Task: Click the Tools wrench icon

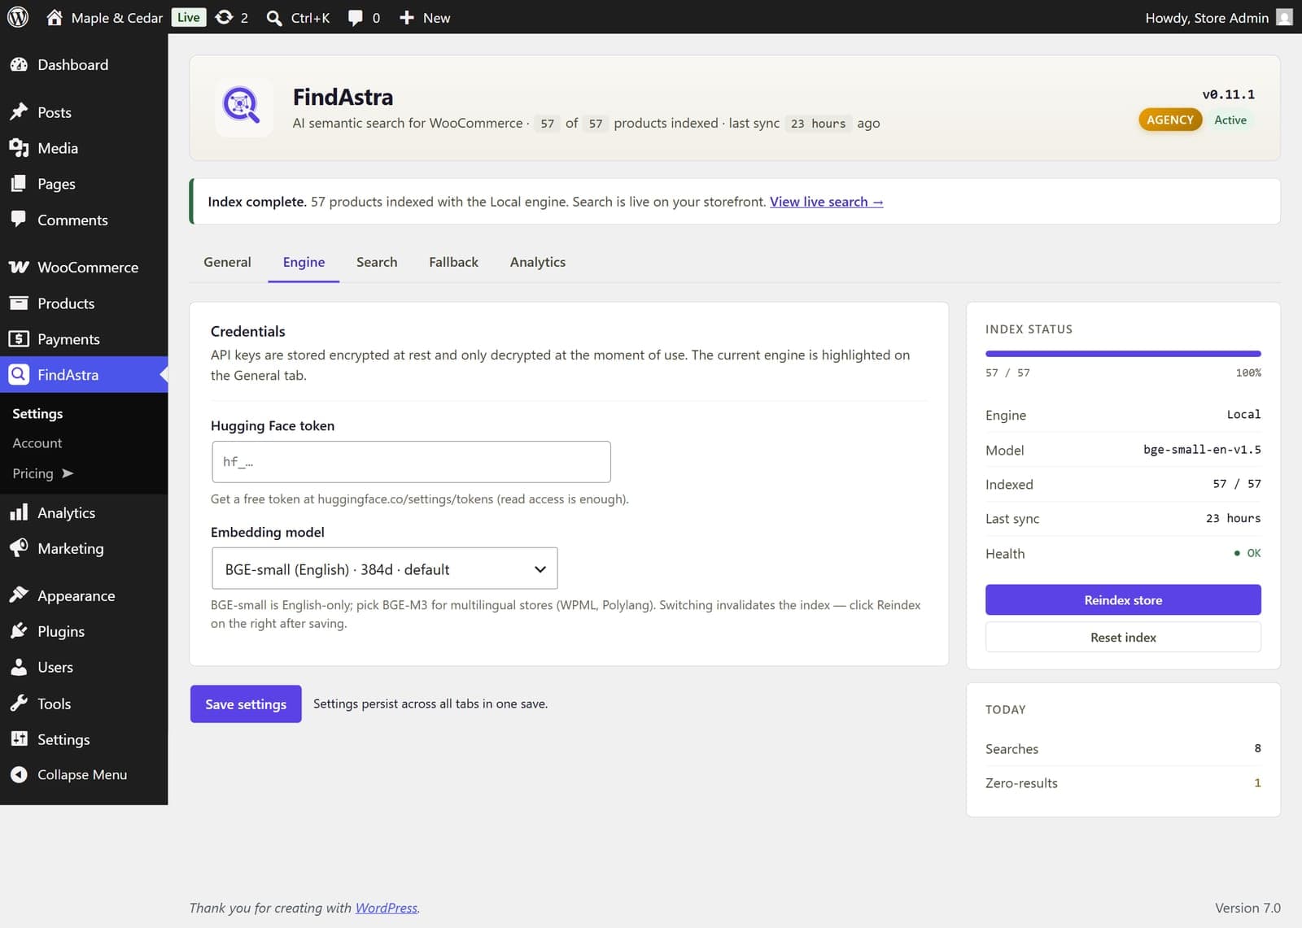Action: point(19,704)
